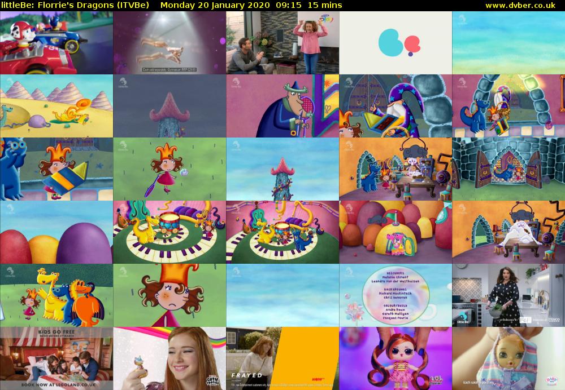Open the LOL Surprise doll thumbnail
The height and width of the screenshot is (390, 565).
click(395, 358)
